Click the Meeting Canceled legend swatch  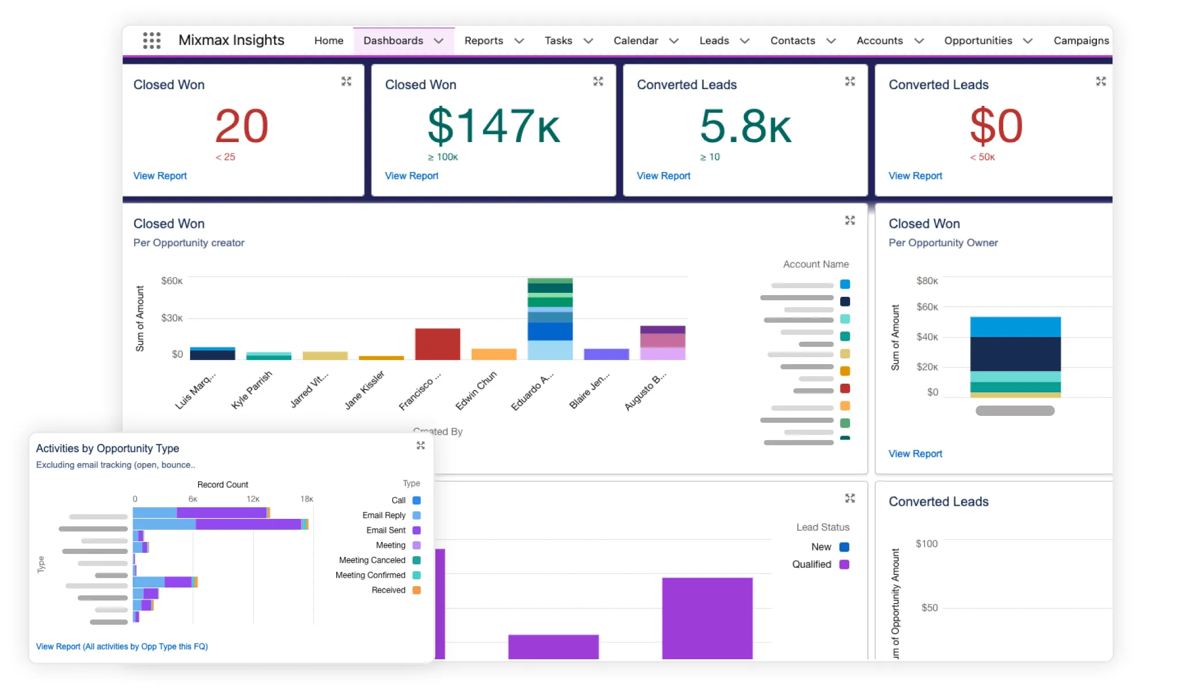tap(416, 560)
